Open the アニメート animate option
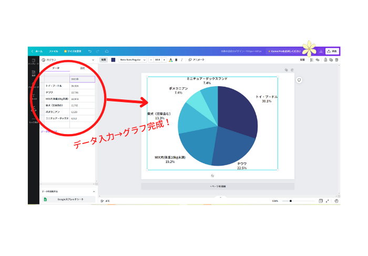The image size is (368, 256). [x=197, y=60]
